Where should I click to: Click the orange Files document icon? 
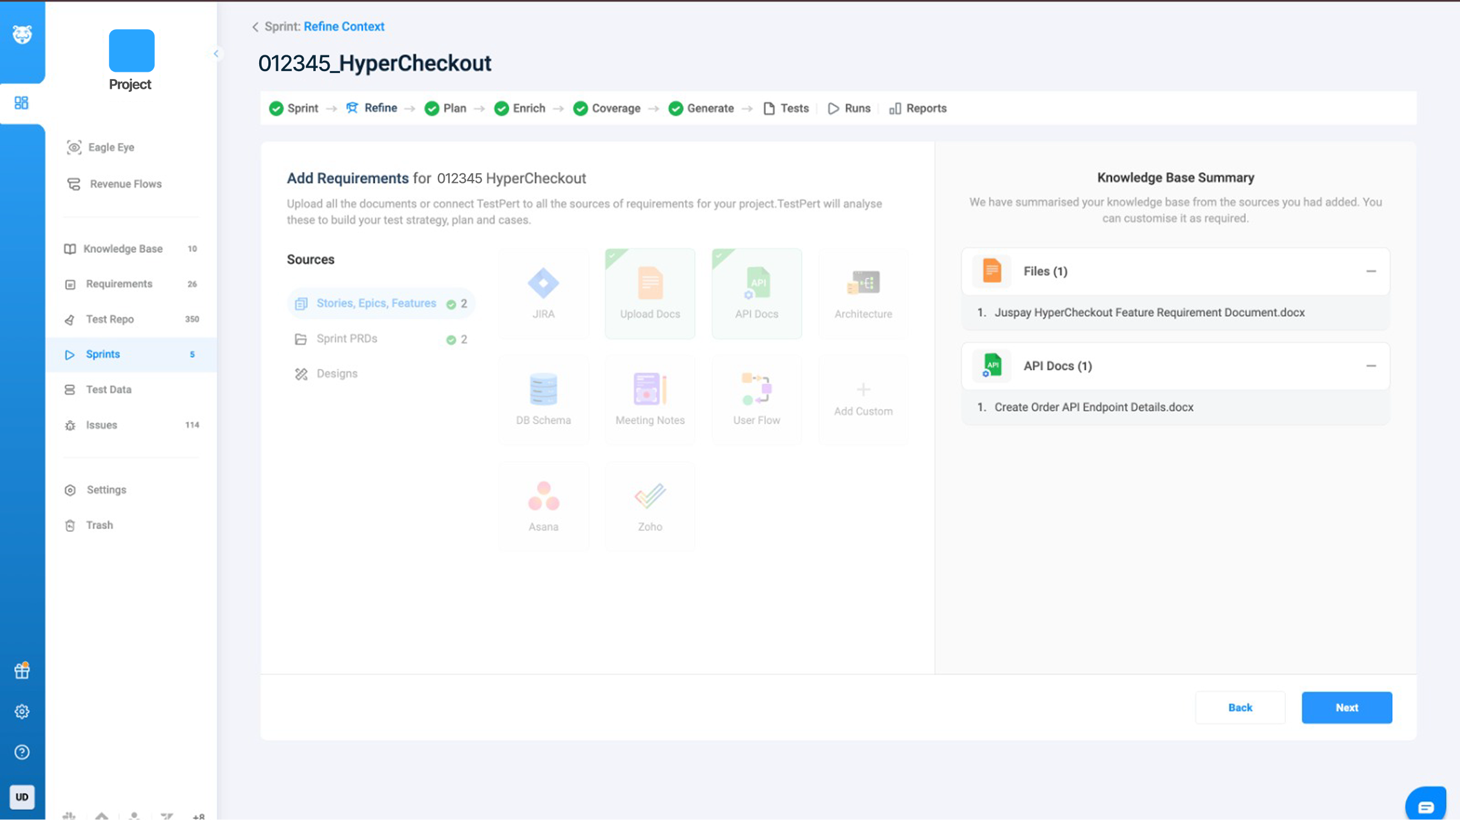pos(992,270)
